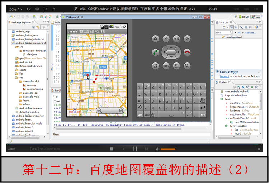The height and width of the screenshot is (183, 269).
Task: Pause the video with the pause button
Action: click(134, 149)
